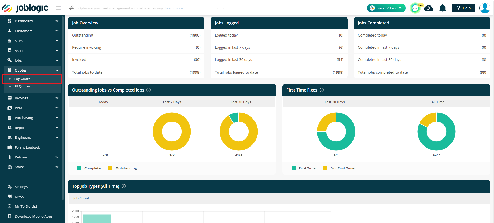Click the Jobs wrench icon
Screen dimensions: 494x223
point(10,60)
